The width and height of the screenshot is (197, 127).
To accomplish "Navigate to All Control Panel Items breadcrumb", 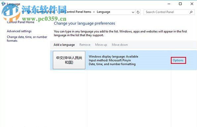I will tap(76, 12).
